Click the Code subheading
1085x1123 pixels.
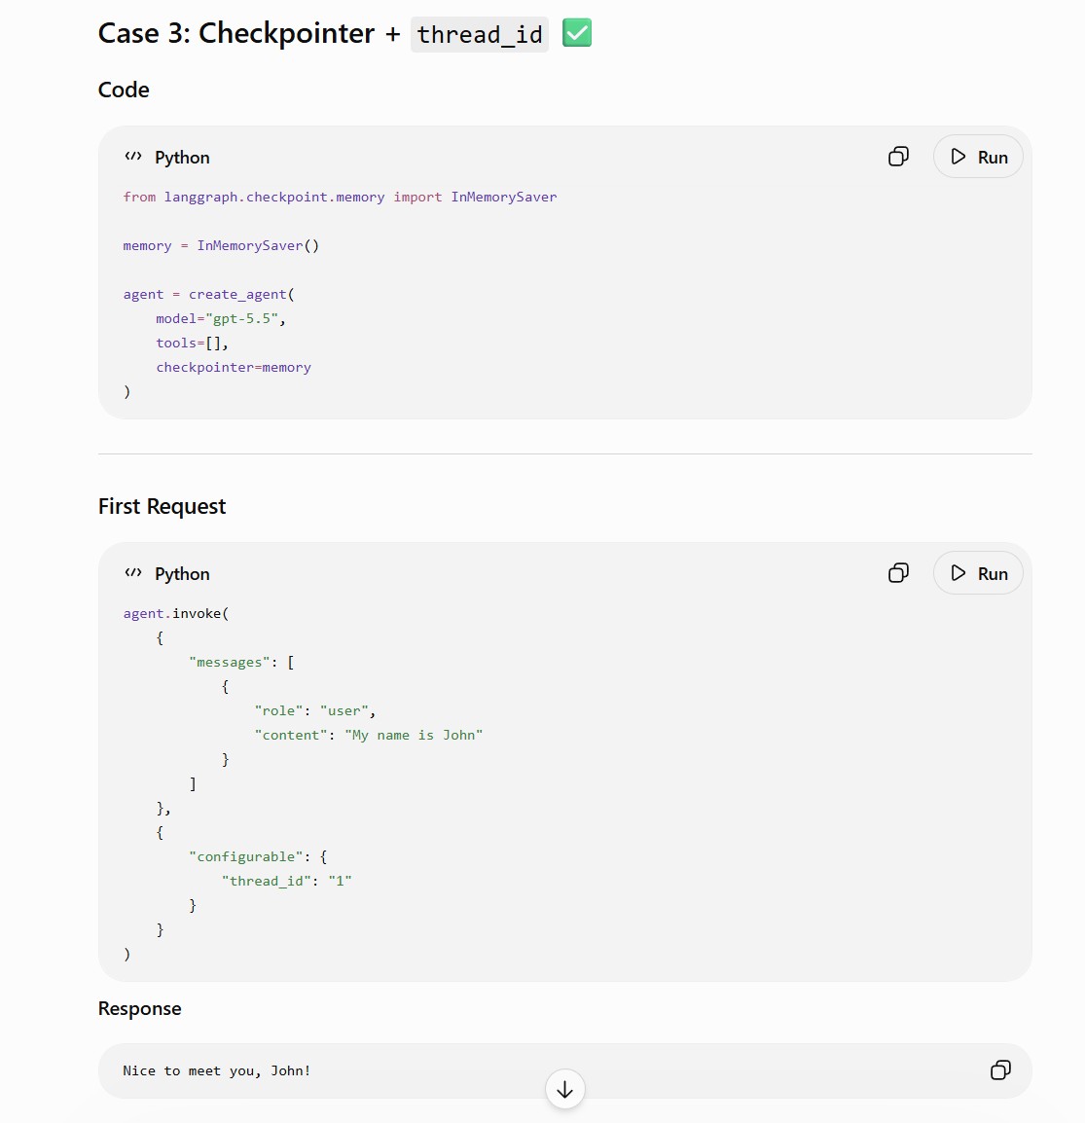(124, 90)
